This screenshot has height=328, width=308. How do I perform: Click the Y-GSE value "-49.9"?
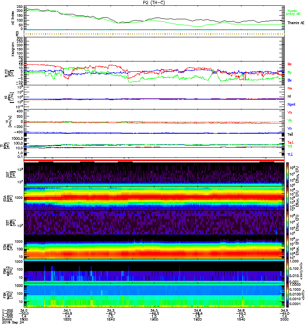click(x=67, y=314)
